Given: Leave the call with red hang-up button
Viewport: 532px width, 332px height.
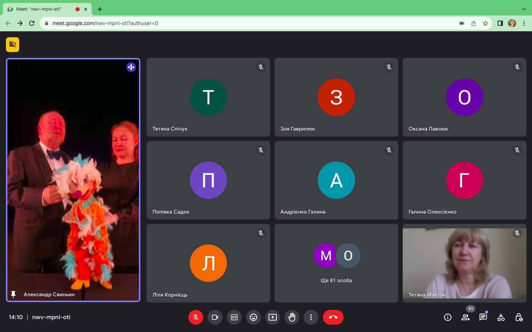Looking at the screenshot, I should 333,317.
